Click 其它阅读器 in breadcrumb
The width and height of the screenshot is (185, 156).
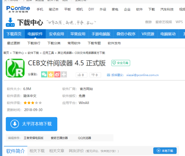pyautogui.click(x=65, y=53)
